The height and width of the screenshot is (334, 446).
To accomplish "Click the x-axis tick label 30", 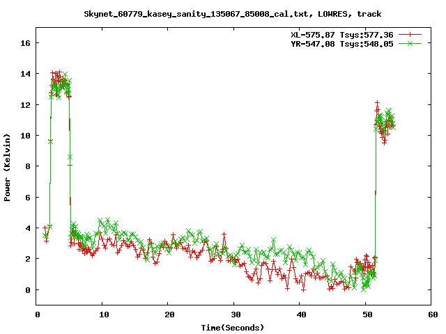I will pyautogui.click(x=236, y=315).
